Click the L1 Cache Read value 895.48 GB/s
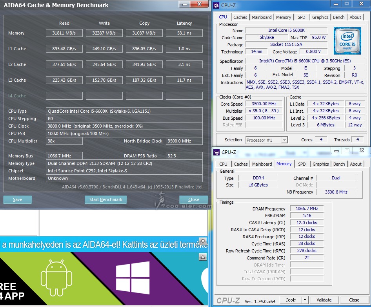 64,49
